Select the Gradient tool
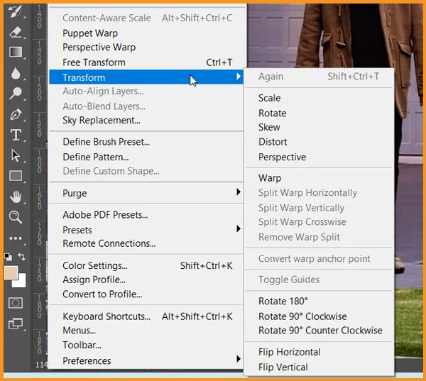Screen dimensions: 426x381 [x=16, y=52]
